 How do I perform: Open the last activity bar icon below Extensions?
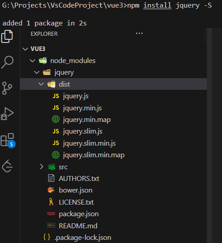pyautogui.click(x=7, y=166)
